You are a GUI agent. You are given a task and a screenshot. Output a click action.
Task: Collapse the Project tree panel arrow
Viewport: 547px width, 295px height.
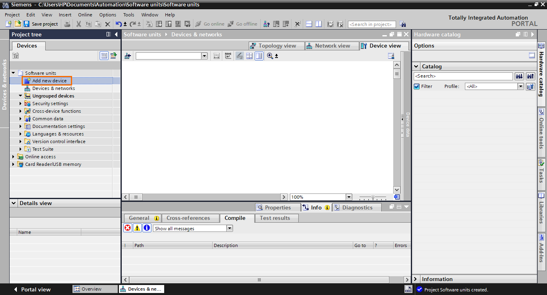point(116,34)
